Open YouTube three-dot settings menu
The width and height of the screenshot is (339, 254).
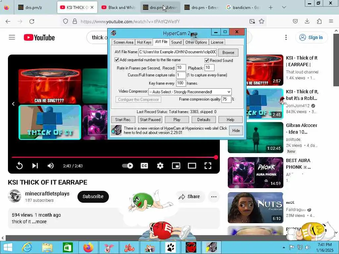click(286, 37)
